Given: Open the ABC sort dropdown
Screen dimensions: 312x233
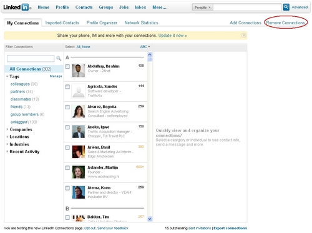Looking at the screenshot, I should click(145, 47).
